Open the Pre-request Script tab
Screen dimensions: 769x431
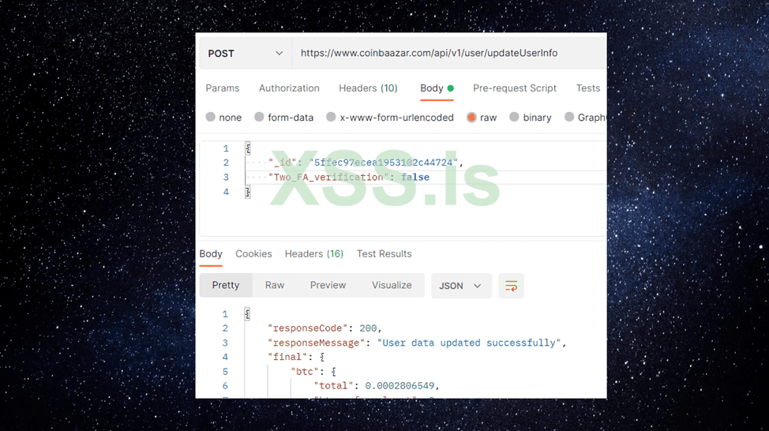[515, 88]
